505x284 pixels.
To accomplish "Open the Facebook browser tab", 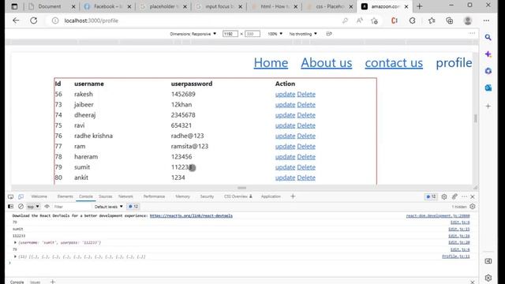I will pyautogui.click(x=108, y=6).
